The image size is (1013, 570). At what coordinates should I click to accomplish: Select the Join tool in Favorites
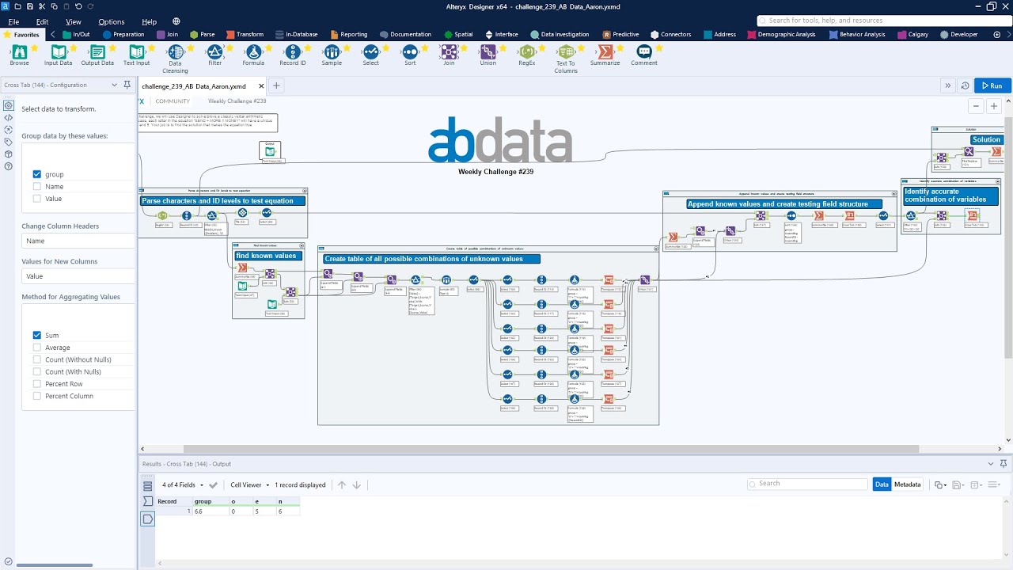point(449,51)
